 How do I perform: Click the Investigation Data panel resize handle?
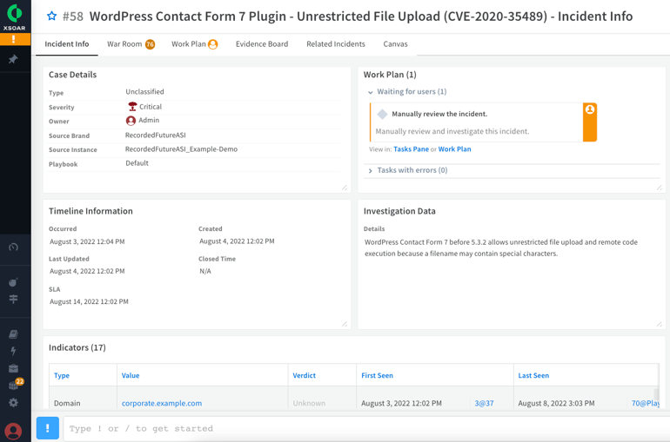(660, 324)
